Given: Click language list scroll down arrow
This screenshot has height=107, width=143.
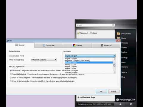Looking at the screenshot, I should point(114,72).
